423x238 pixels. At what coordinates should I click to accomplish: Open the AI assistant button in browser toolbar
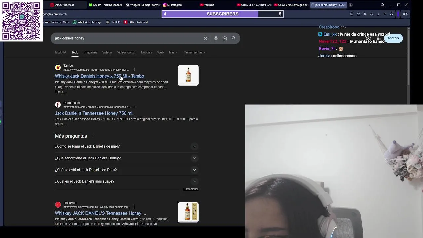405,14
